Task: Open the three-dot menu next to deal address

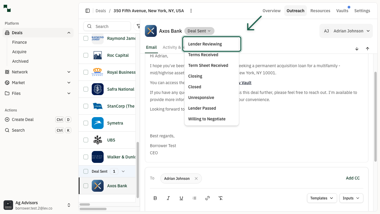Action: pos(191,10)
